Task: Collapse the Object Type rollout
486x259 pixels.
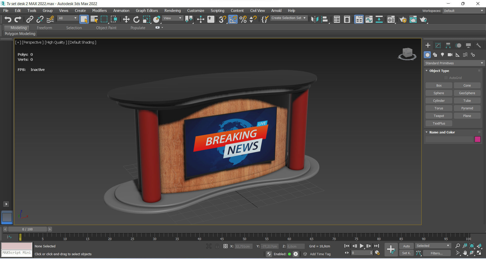Action: point(439,71)
